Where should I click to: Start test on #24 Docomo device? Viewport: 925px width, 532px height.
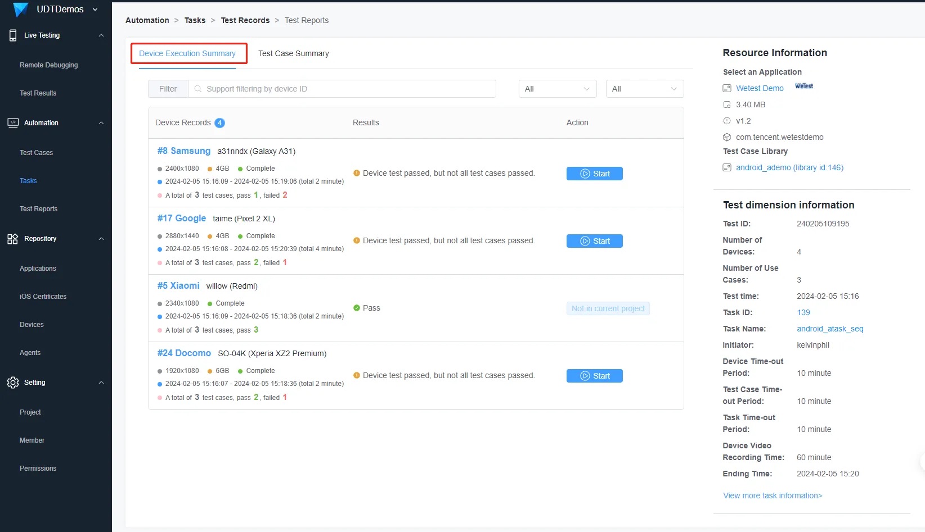tap(595, 376)
